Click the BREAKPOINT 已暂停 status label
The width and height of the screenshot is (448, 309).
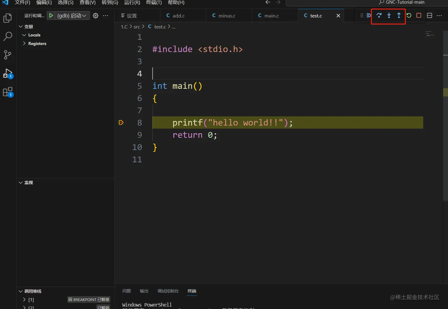(89, 300)
